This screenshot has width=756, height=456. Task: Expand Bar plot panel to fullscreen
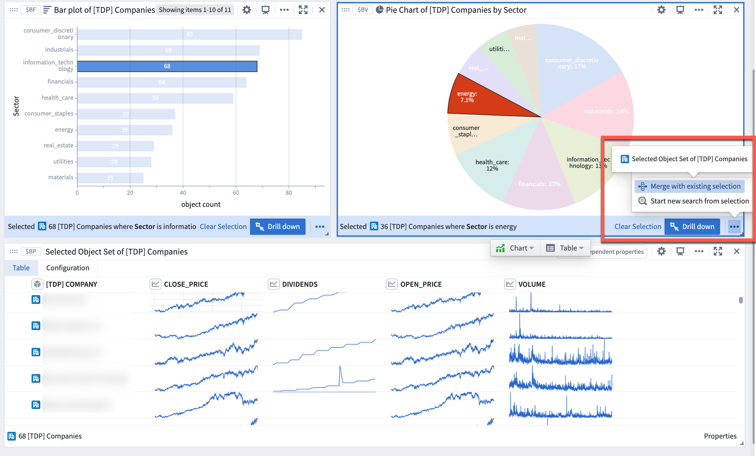pyautogui.click(x=303, y=10)
